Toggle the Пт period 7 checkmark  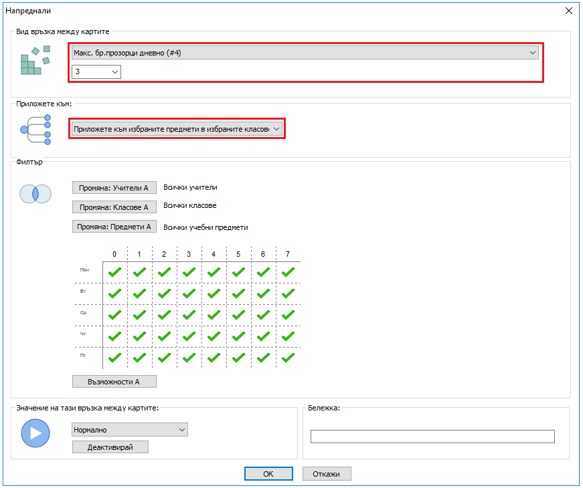point(288,358)
